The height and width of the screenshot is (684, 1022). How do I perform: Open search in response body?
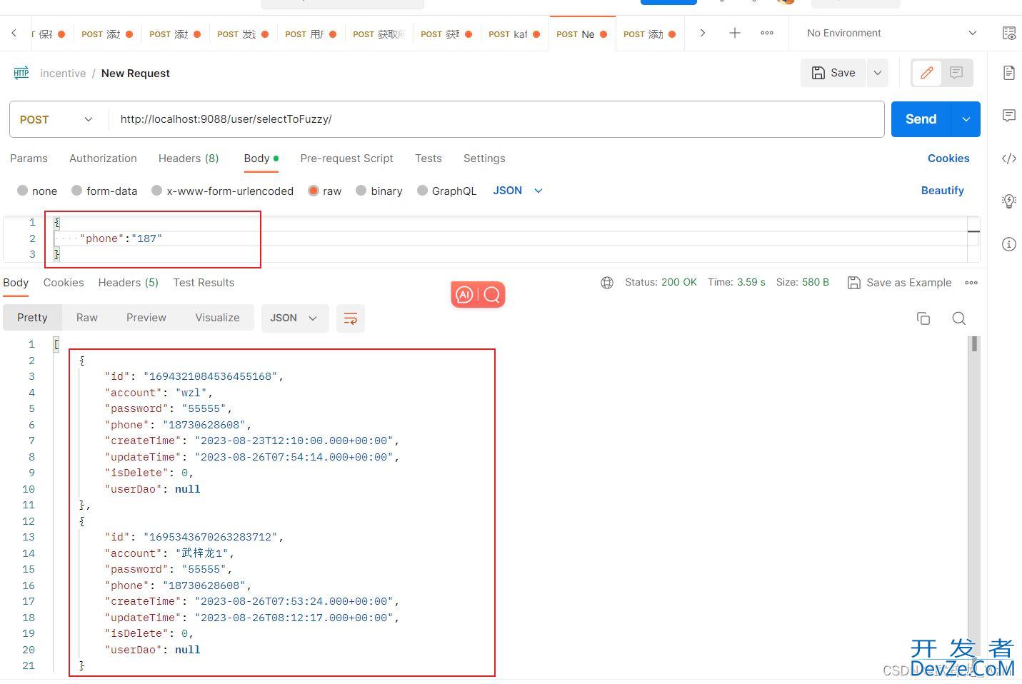click(958, 318)
